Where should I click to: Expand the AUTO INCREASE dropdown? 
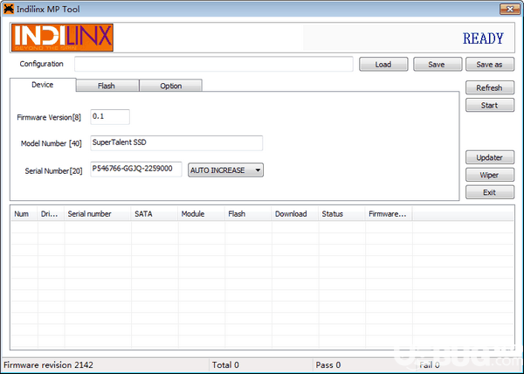[225, 170]
